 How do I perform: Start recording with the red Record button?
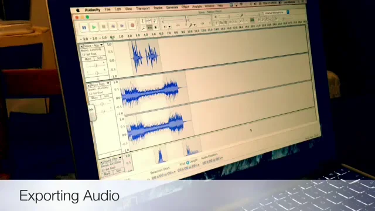point(132,25)
